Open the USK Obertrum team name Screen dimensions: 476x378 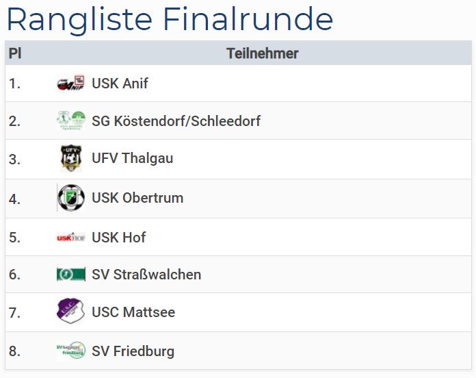coord(137,198)
